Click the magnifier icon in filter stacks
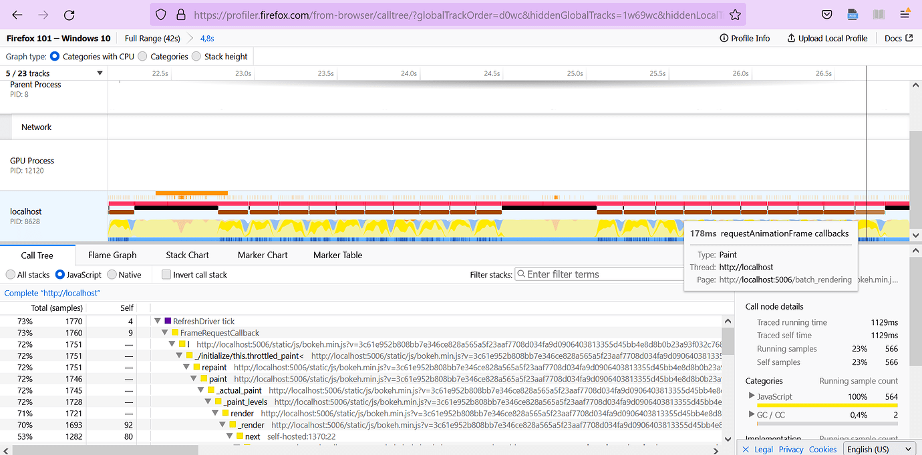This screenshot has height=455, width=922. 520,274
